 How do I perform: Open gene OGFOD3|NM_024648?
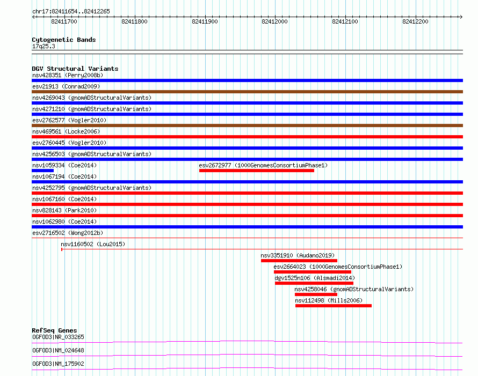[x=58, y=350]
